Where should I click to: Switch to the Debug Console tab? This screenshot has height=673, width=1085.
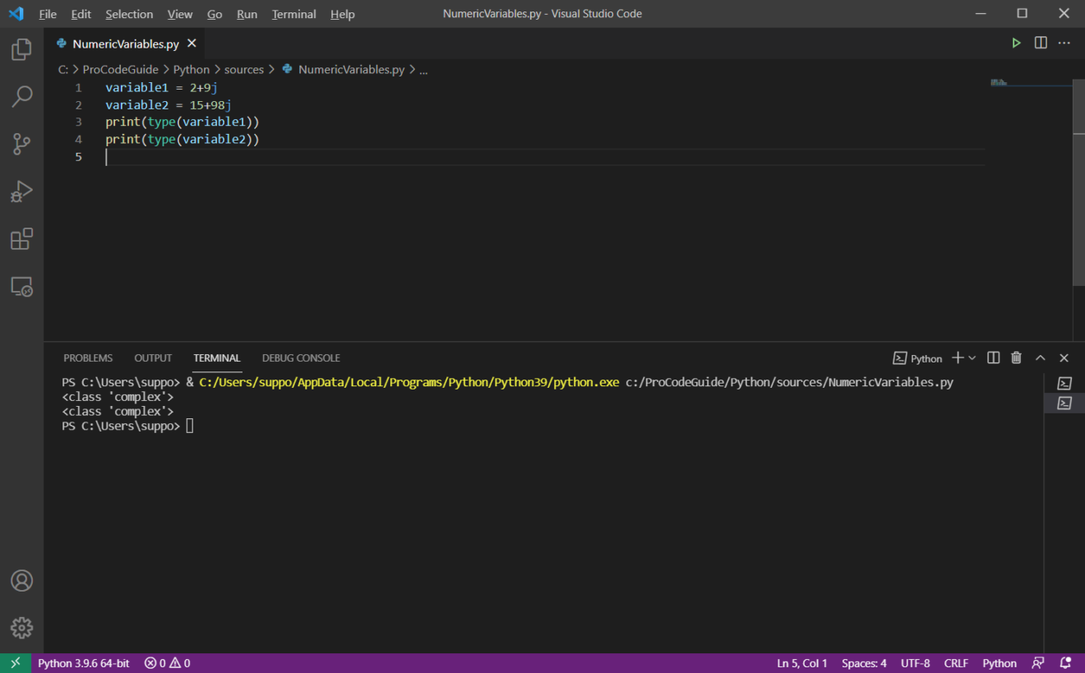301,357
